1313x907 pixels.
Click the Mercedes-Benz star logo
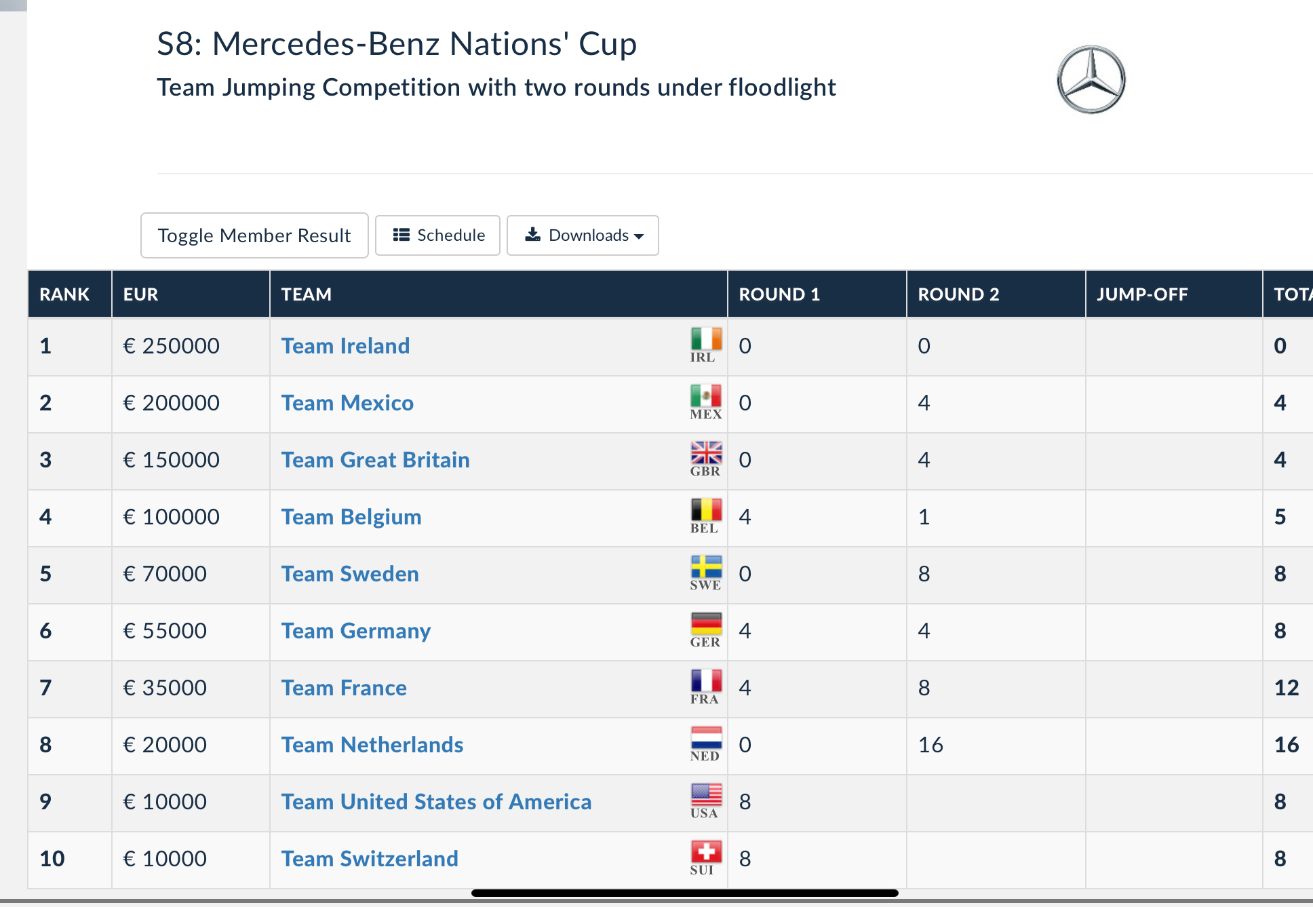point(1091,80)
